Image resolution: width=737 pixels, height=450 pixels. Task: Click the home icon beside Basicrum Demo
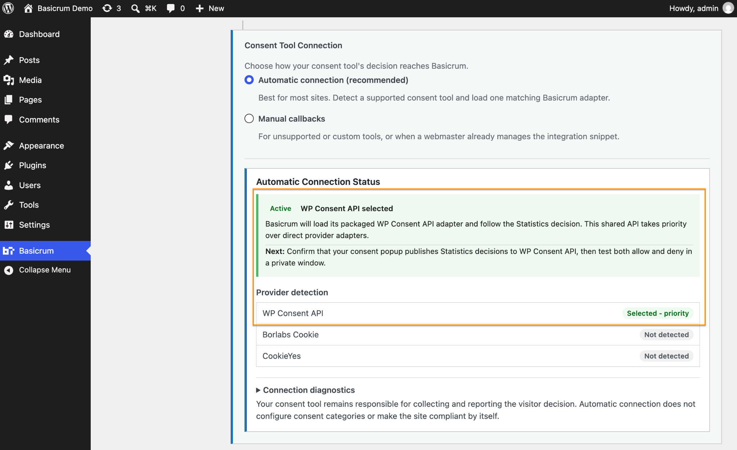pos(28,8)
